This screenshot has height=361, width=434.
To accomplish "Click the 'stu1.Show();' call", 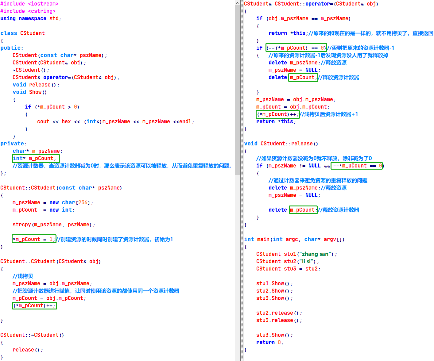I will coord(275,283).
